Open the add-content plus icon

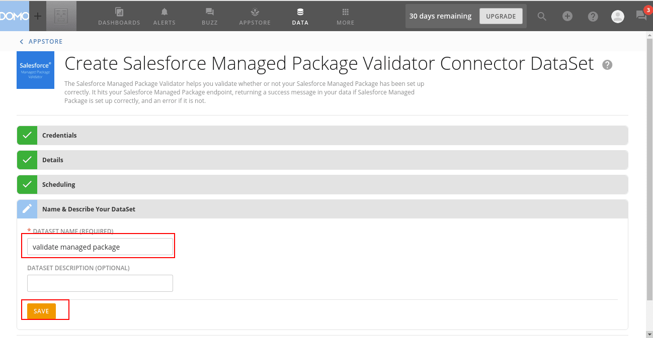567,16
